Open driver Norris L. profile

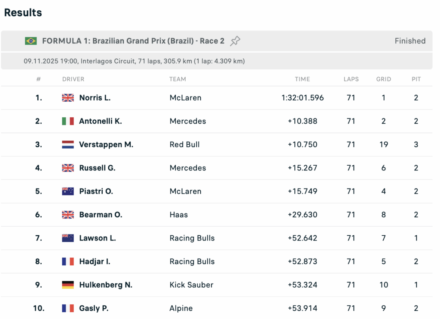point(95,98)
